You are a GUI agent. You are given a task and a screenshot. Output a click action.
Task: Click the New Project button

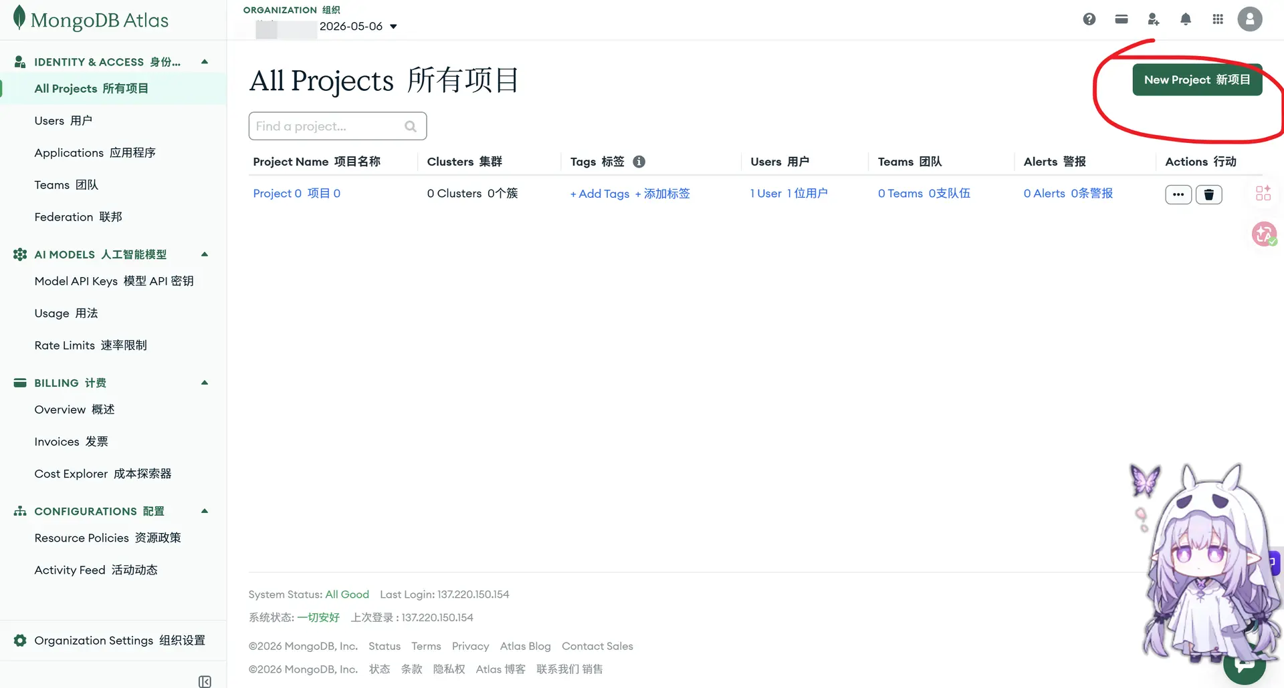point(1197,79)
